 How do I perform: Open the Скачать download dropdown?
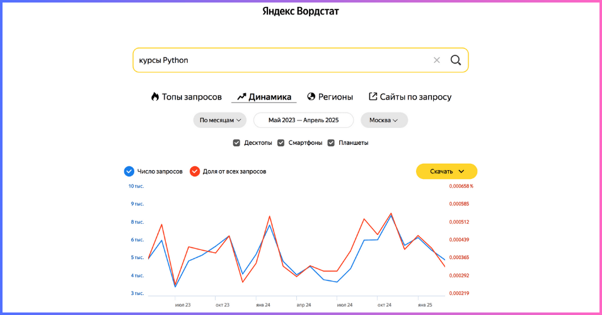pyautogui.click(x=446, y=171)
